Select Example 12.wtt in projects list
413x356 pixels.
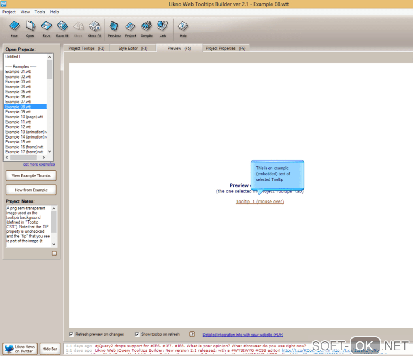tap(25, 127)
